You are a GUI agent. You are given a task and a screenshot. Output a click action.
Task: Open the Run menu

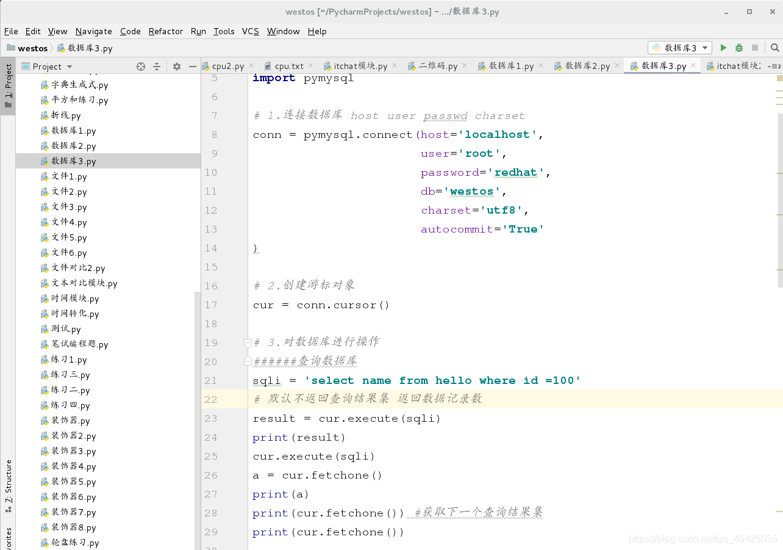[198, 31]
